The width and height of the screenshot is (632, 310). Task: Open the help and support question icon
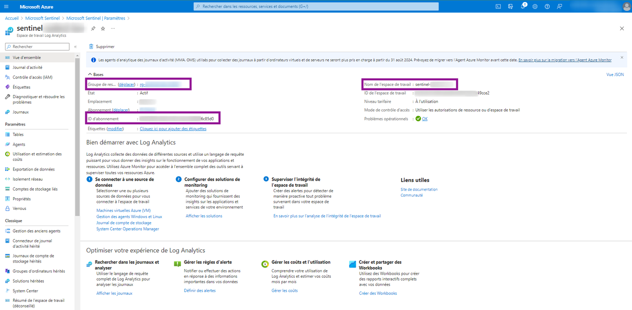(x=547, y=7)
